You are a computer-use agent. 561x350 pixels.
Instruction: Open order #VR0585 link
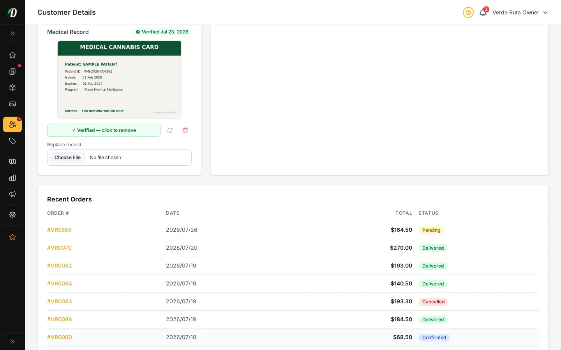[59, 230]
